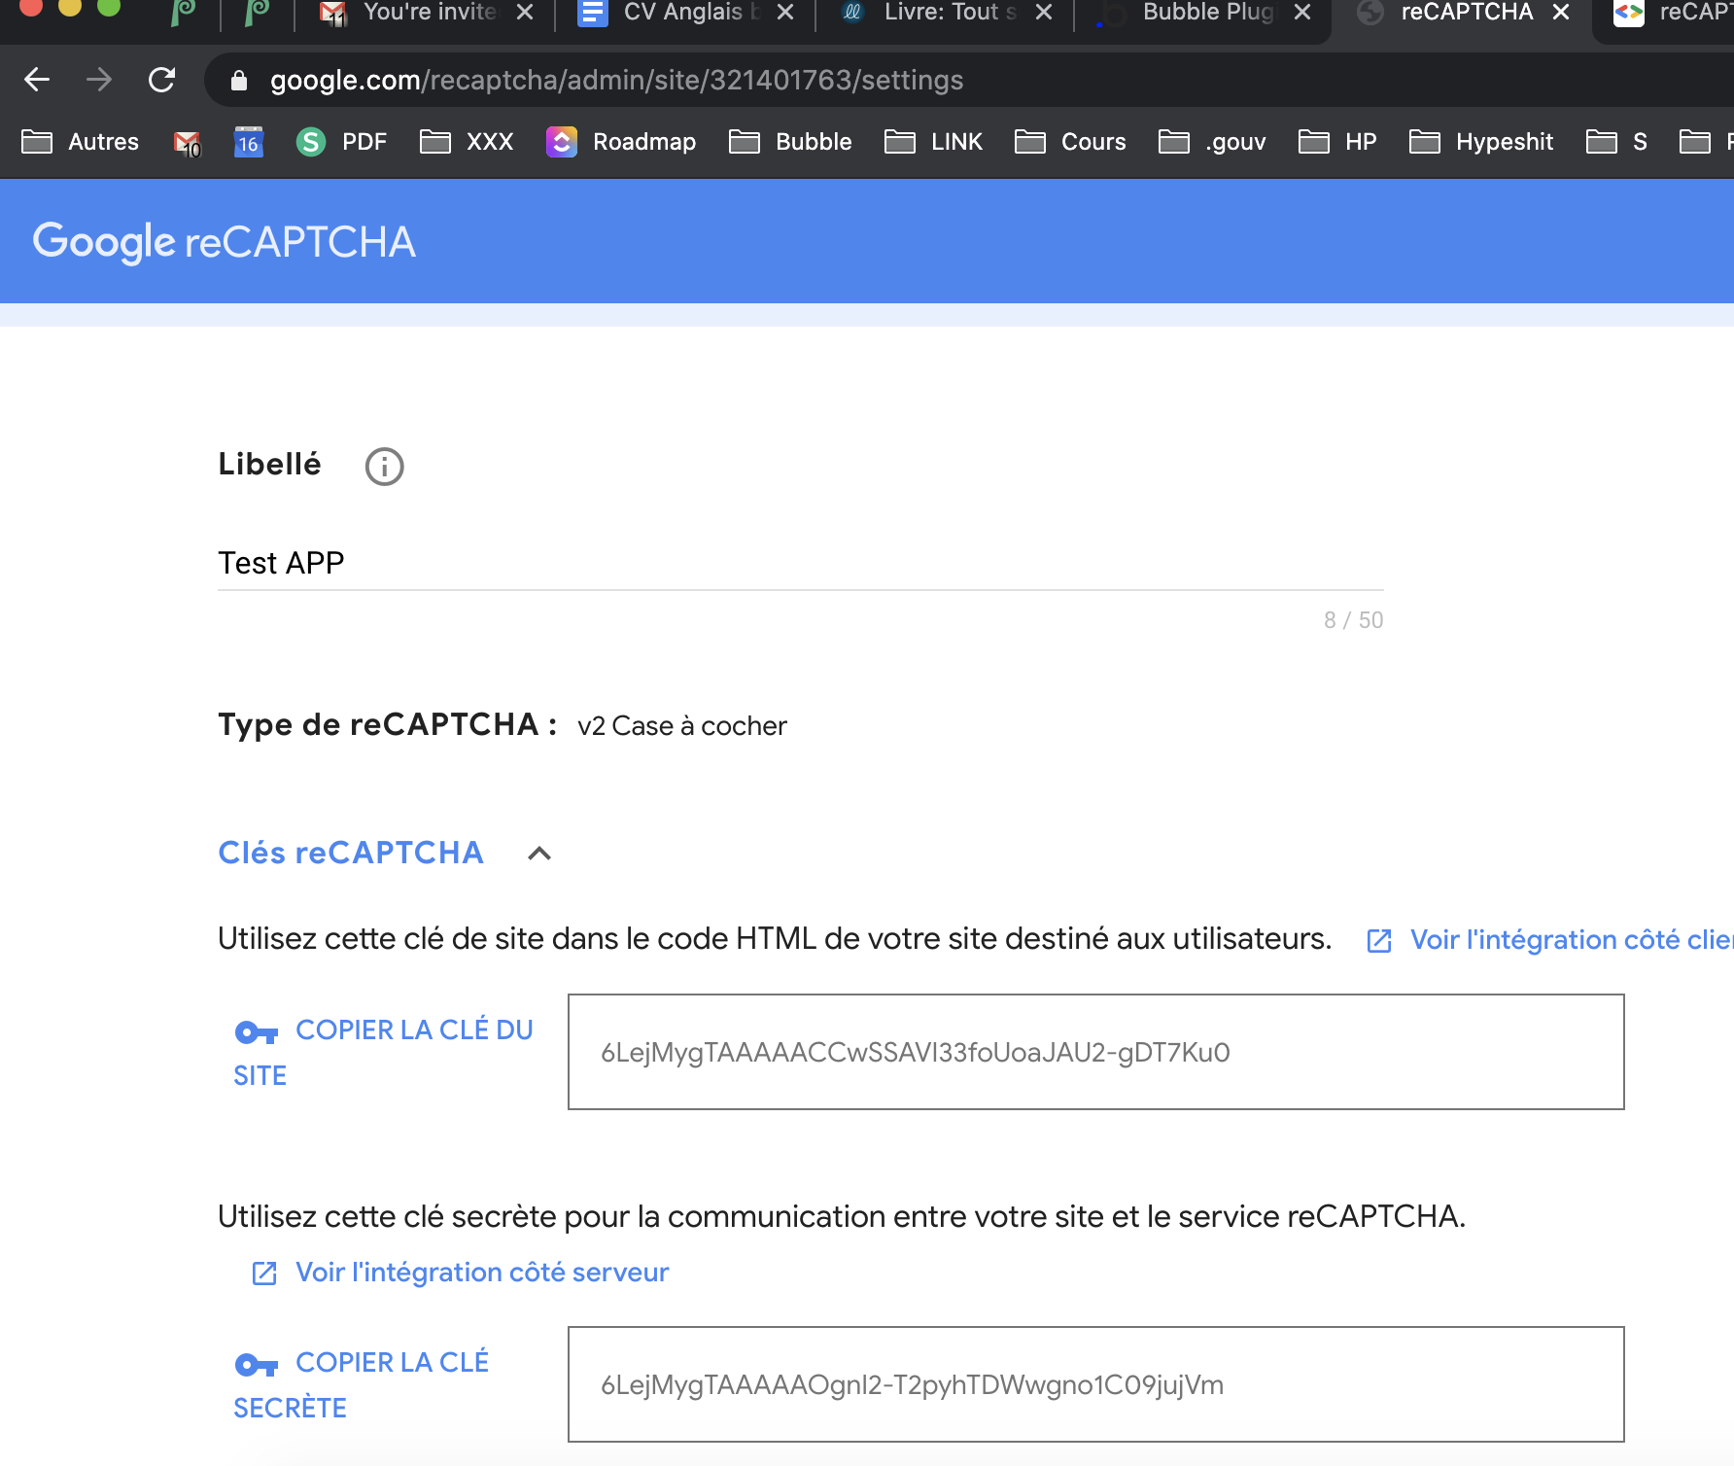Go back to the previous page
This screenshot has height=1466, width=1734.
point(37,80)
